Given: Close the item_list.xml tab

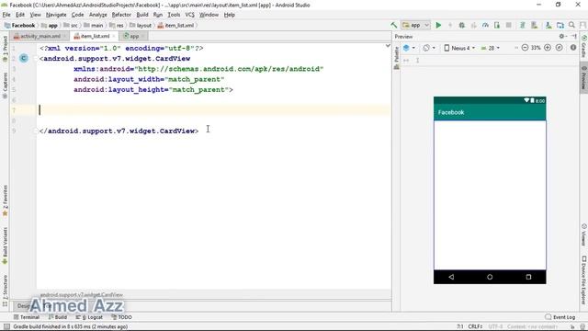Looking at the screenshot, I should pos(114,36).
